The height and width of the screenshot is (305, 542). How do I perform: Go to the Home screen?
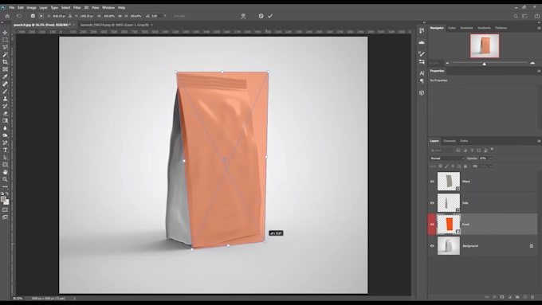(7, 16)
